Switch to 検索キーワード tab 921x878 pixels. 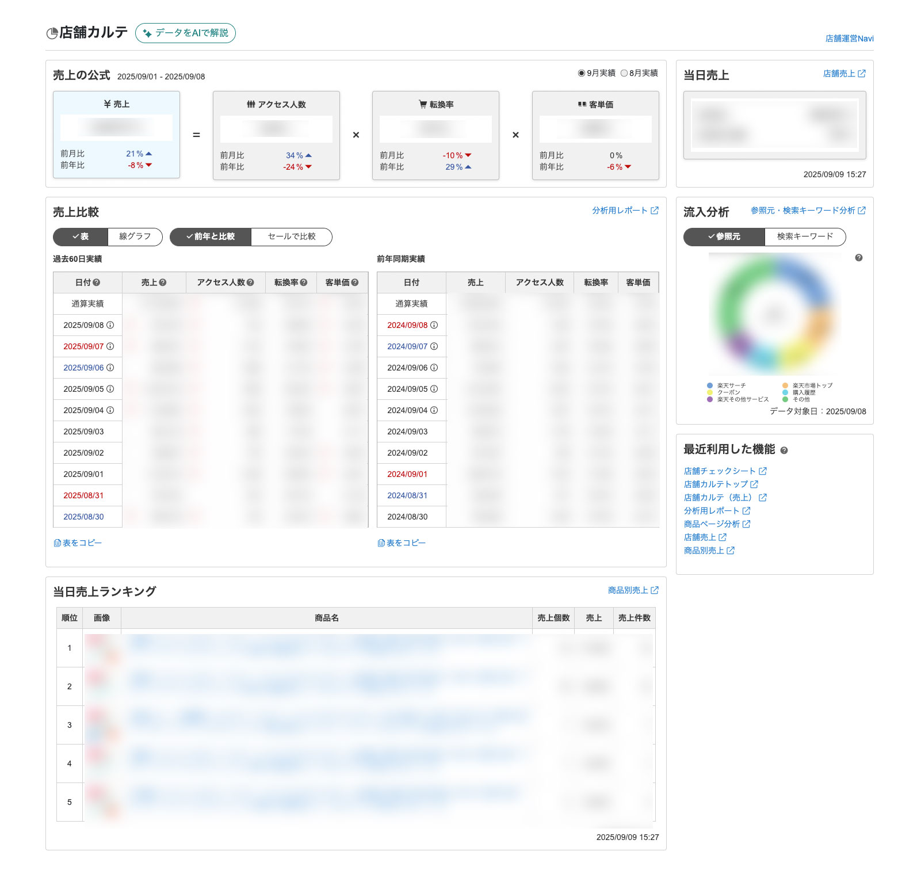805,236
